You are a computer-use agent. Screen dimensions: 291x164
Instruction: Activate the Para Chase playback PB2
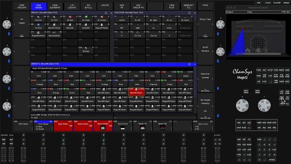(x=43, y=126)
